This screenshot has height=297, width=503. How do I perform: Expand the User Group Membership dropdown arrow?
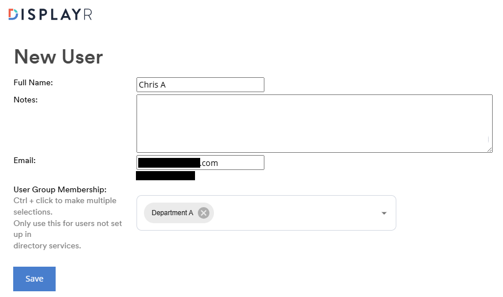[x=384, y=213]
